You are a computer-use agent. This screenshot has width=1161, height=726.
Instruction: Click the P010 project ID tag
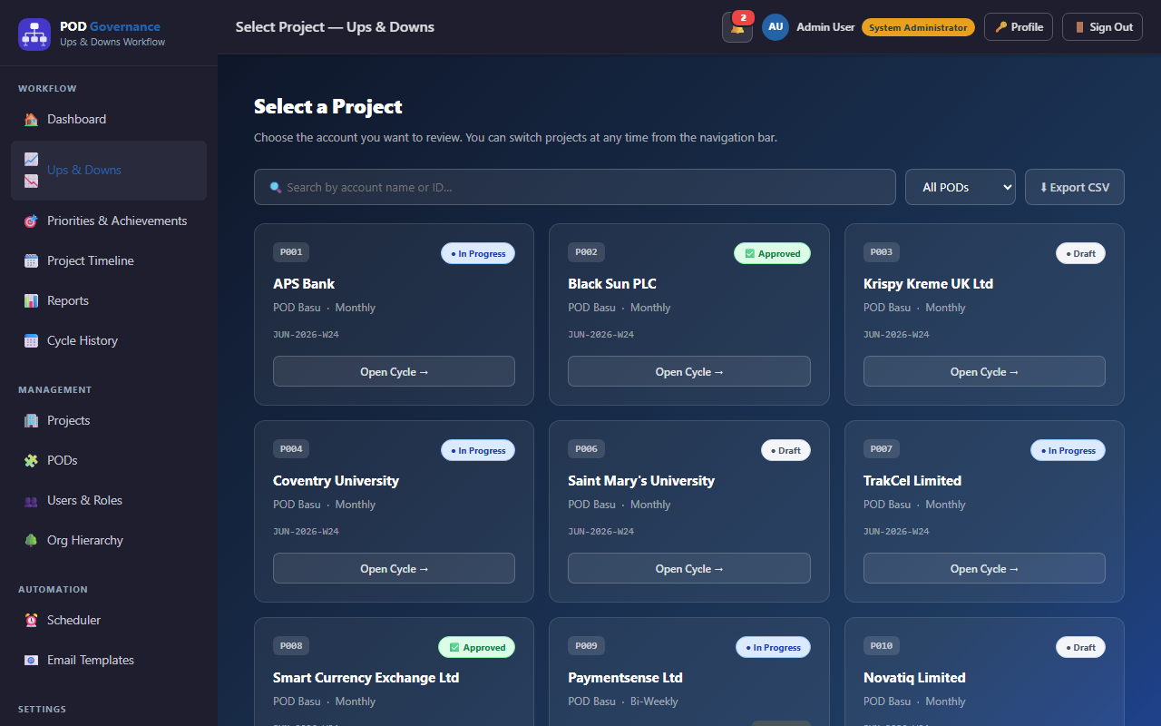click(882, 646)
